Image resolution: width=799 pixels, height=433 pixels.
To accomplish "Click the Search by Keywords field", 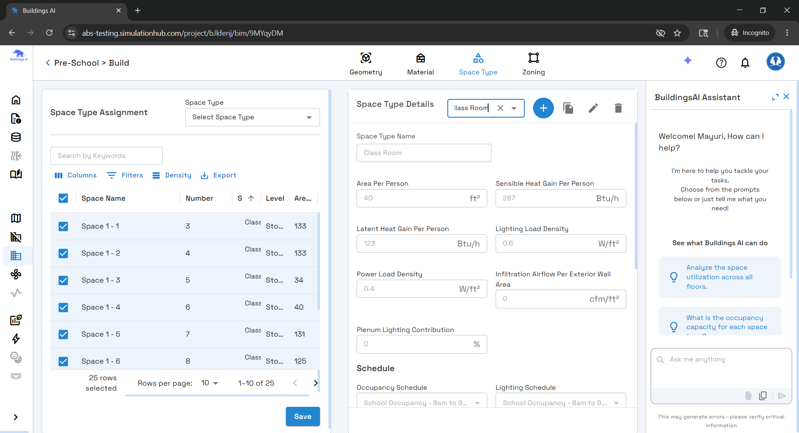I will (107, 156).
